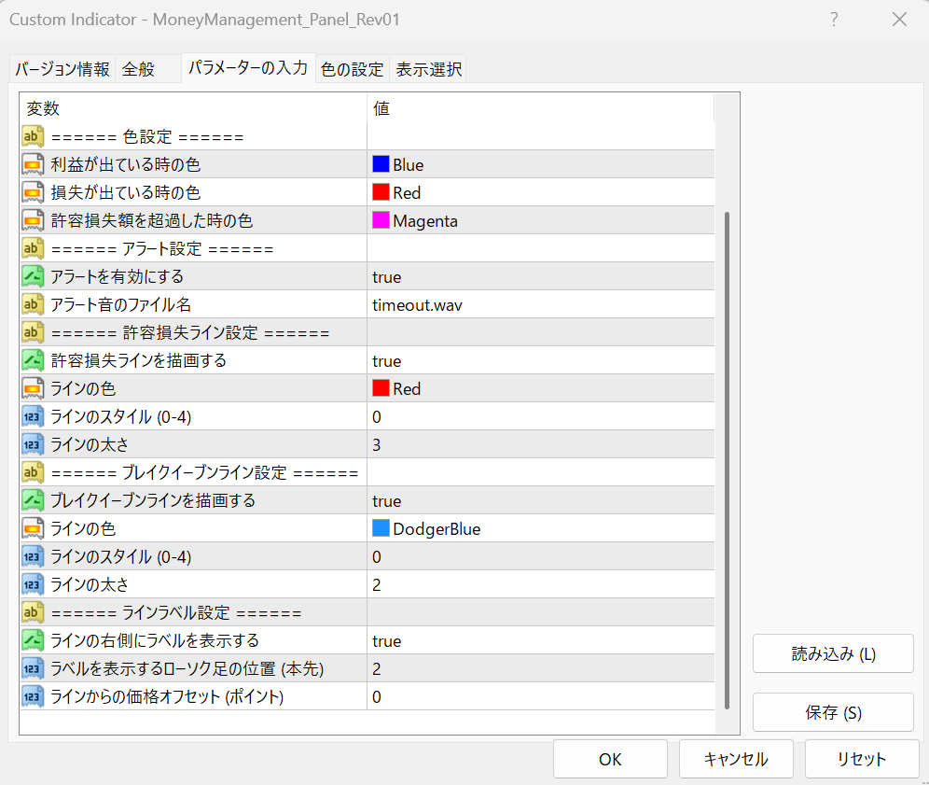Click the icon beside the ラインラベル設定 header row
The height and width of the screenshot is (785, 929).
point(33,612)
